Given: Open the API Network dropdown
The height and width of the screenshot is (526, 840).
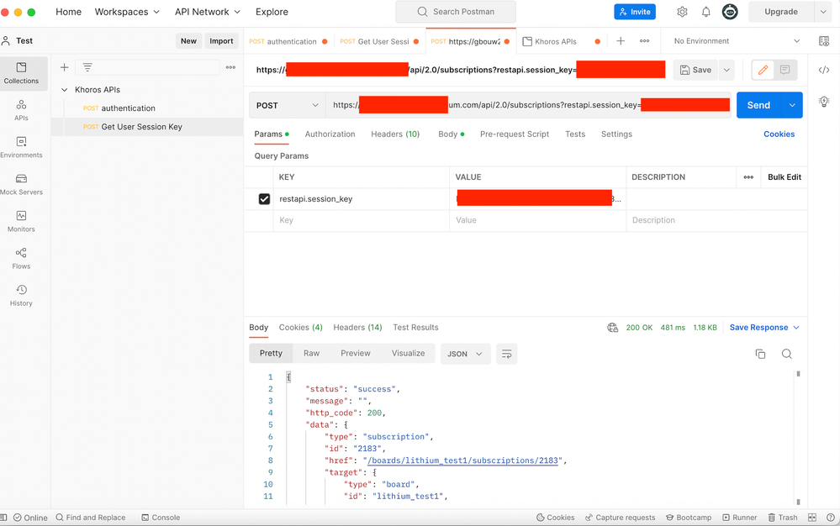Looking at the screenshot, I should [208, 12].
